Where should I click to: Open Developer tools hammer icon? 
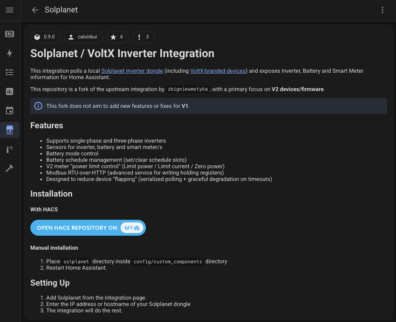(x=10, y=168)
